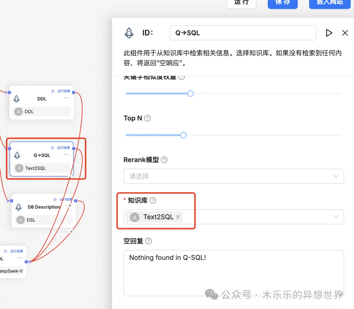
Task: Run DDL node via 运行结果 link
Action: point(64,91)
